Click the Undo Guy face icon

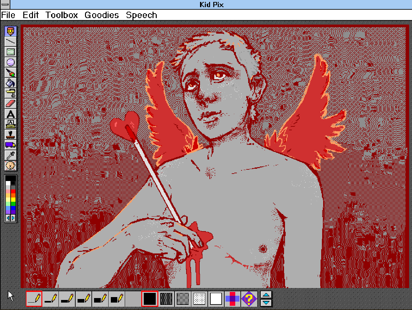point(11,166)
